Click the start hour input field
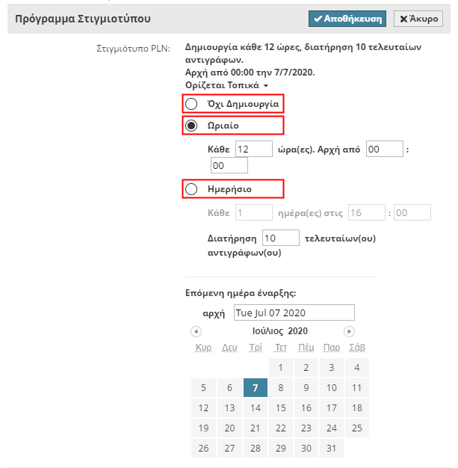 pyautogui.click(x=385, y=149)
